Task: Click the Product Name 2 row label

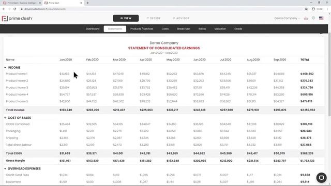Action: [x=17, y=81]
